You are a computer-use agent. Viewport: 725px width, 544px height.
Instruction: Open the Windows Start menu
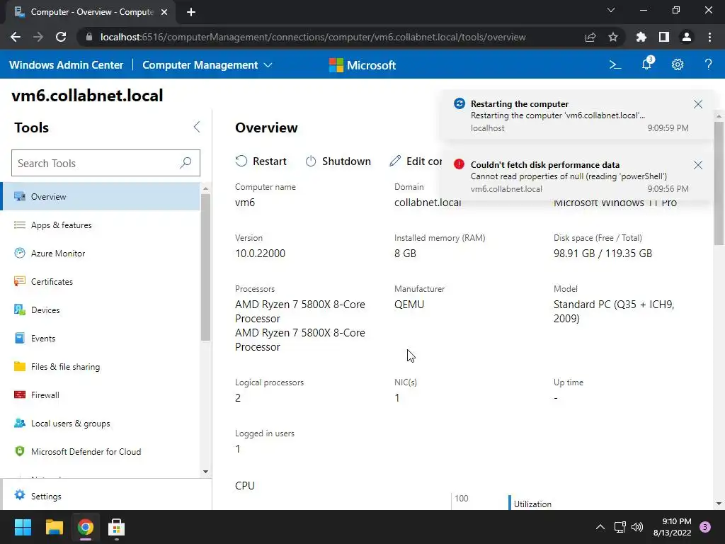pos(23,527)
